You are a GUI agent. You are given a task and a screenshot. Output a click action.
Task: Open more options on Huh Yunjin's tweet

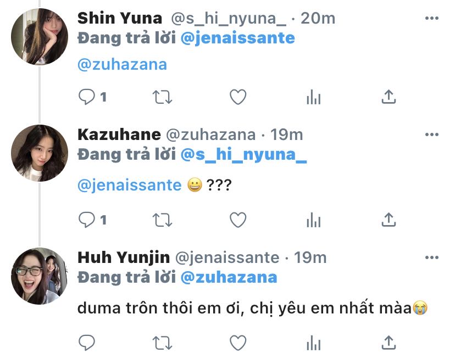pos(432,258)
